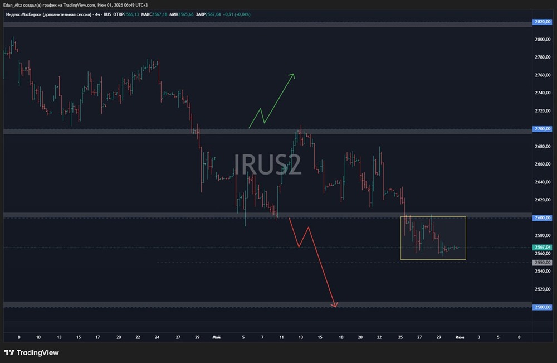
Task: Click the 'RUS' exchange label in the legend
Action: pos(108,14)
